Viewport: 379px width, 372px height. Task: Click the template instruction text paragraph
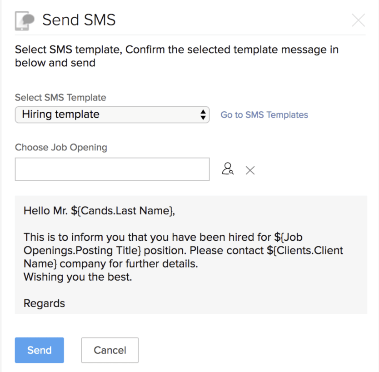(x=177, y=56)
